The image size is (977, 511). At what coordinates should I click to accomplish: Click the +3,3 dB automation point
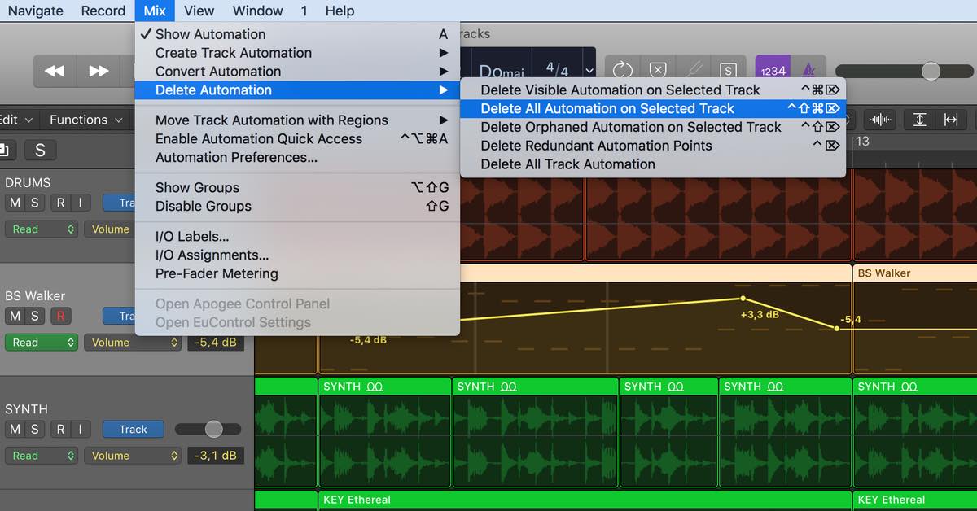[x=743, y=299]
